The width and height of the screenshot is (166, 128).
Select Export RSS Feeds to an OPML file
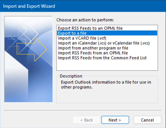pos(90,28)
